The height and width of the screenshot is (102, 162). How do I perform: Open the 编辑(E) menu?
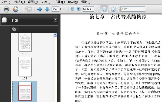click(x=19, y=2)
